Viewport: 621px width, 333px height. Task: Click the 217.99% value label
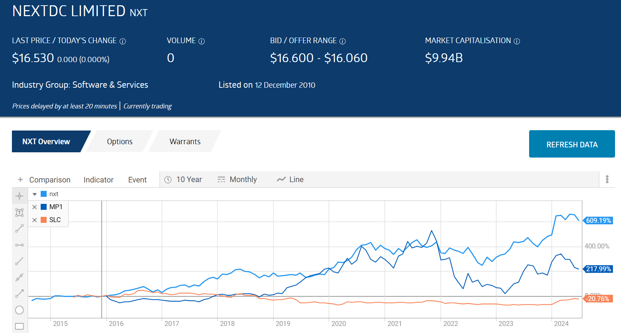click(x=598, y=269)
